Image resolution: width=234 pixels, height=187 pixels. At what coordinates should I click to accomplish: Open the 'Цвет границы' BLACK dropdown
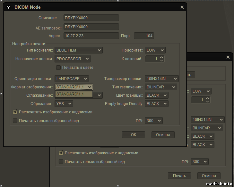coord(156,95)
